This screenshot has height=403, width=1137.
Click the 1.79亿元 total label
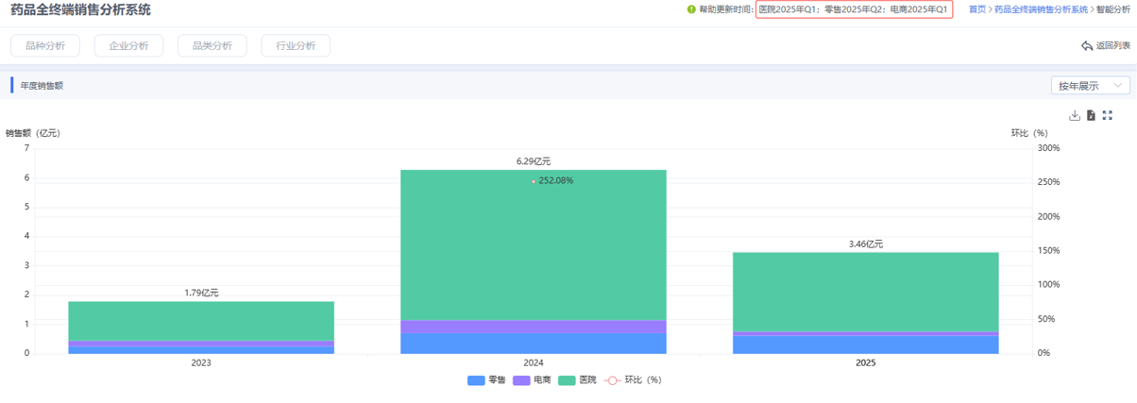(201, 294)
